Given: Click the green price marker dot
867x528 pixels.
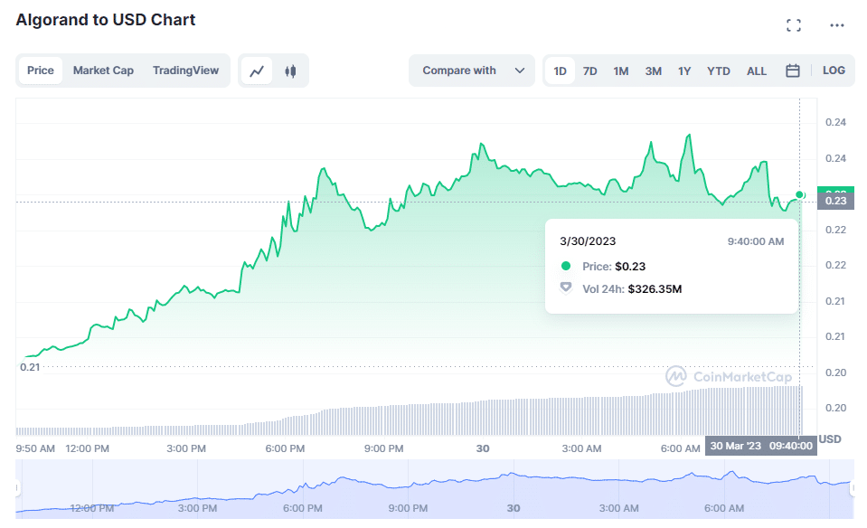Looking at the screenshot, I should point(800,194).
